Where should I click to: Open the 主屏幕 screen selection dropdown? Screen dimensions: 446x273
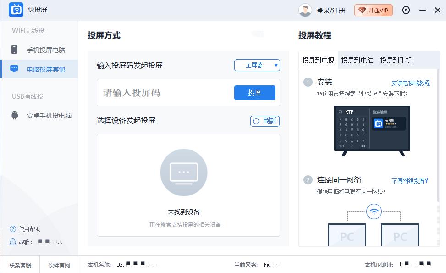[x=257, y=65]
